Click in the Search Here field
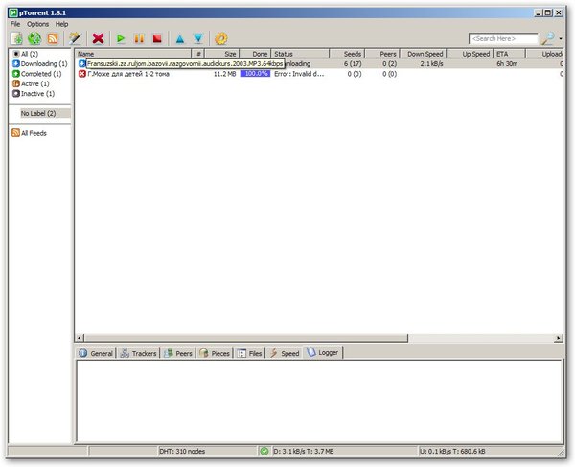Image resolution: width=575 pixels, height=467 pixels. pos(503,39)
